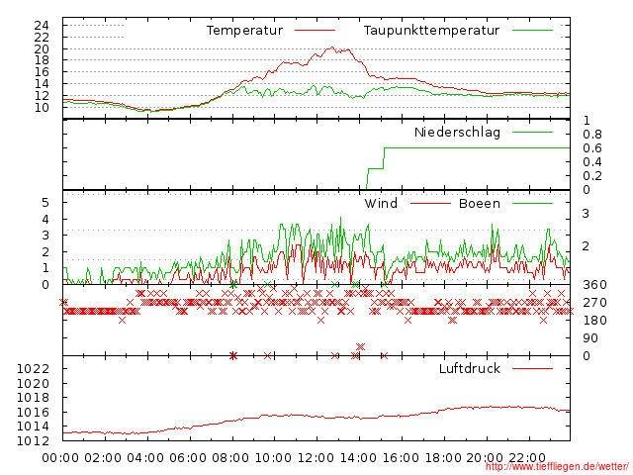Viewport: 633px width, 475px height.
Task: Click the 5 wind speed axis value
Action: tap(45, 202)
